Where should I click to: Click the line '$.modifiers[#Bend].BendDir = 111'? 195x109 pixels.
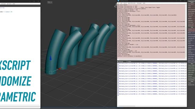click(128, 45)
